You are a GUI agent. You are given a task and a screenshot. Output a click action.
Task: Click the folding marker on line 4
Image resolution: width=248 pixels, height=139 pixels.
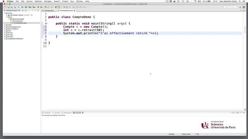[x=47, y=24]
